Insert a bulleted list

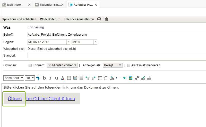[x=100, y=78]
